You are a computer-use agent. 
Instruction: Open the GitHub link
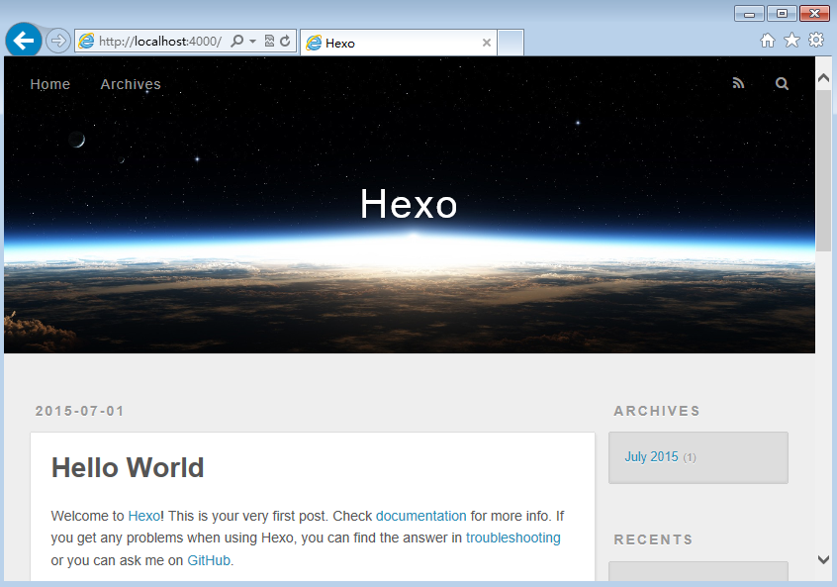coord(209,560)
